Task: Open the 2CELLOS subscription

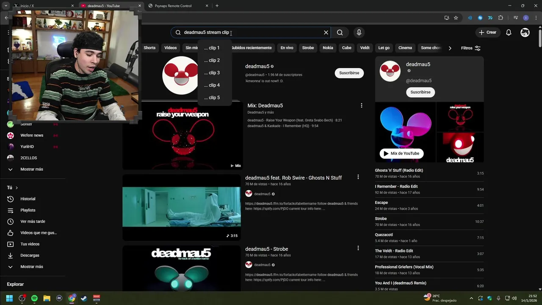Action: click(x=29, y=158)
